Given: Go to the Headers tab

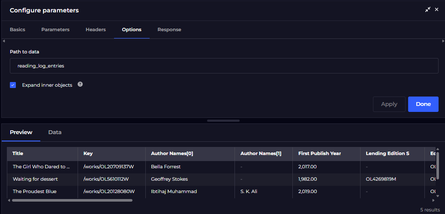Looking at the screenshot, I should (96, 29).
